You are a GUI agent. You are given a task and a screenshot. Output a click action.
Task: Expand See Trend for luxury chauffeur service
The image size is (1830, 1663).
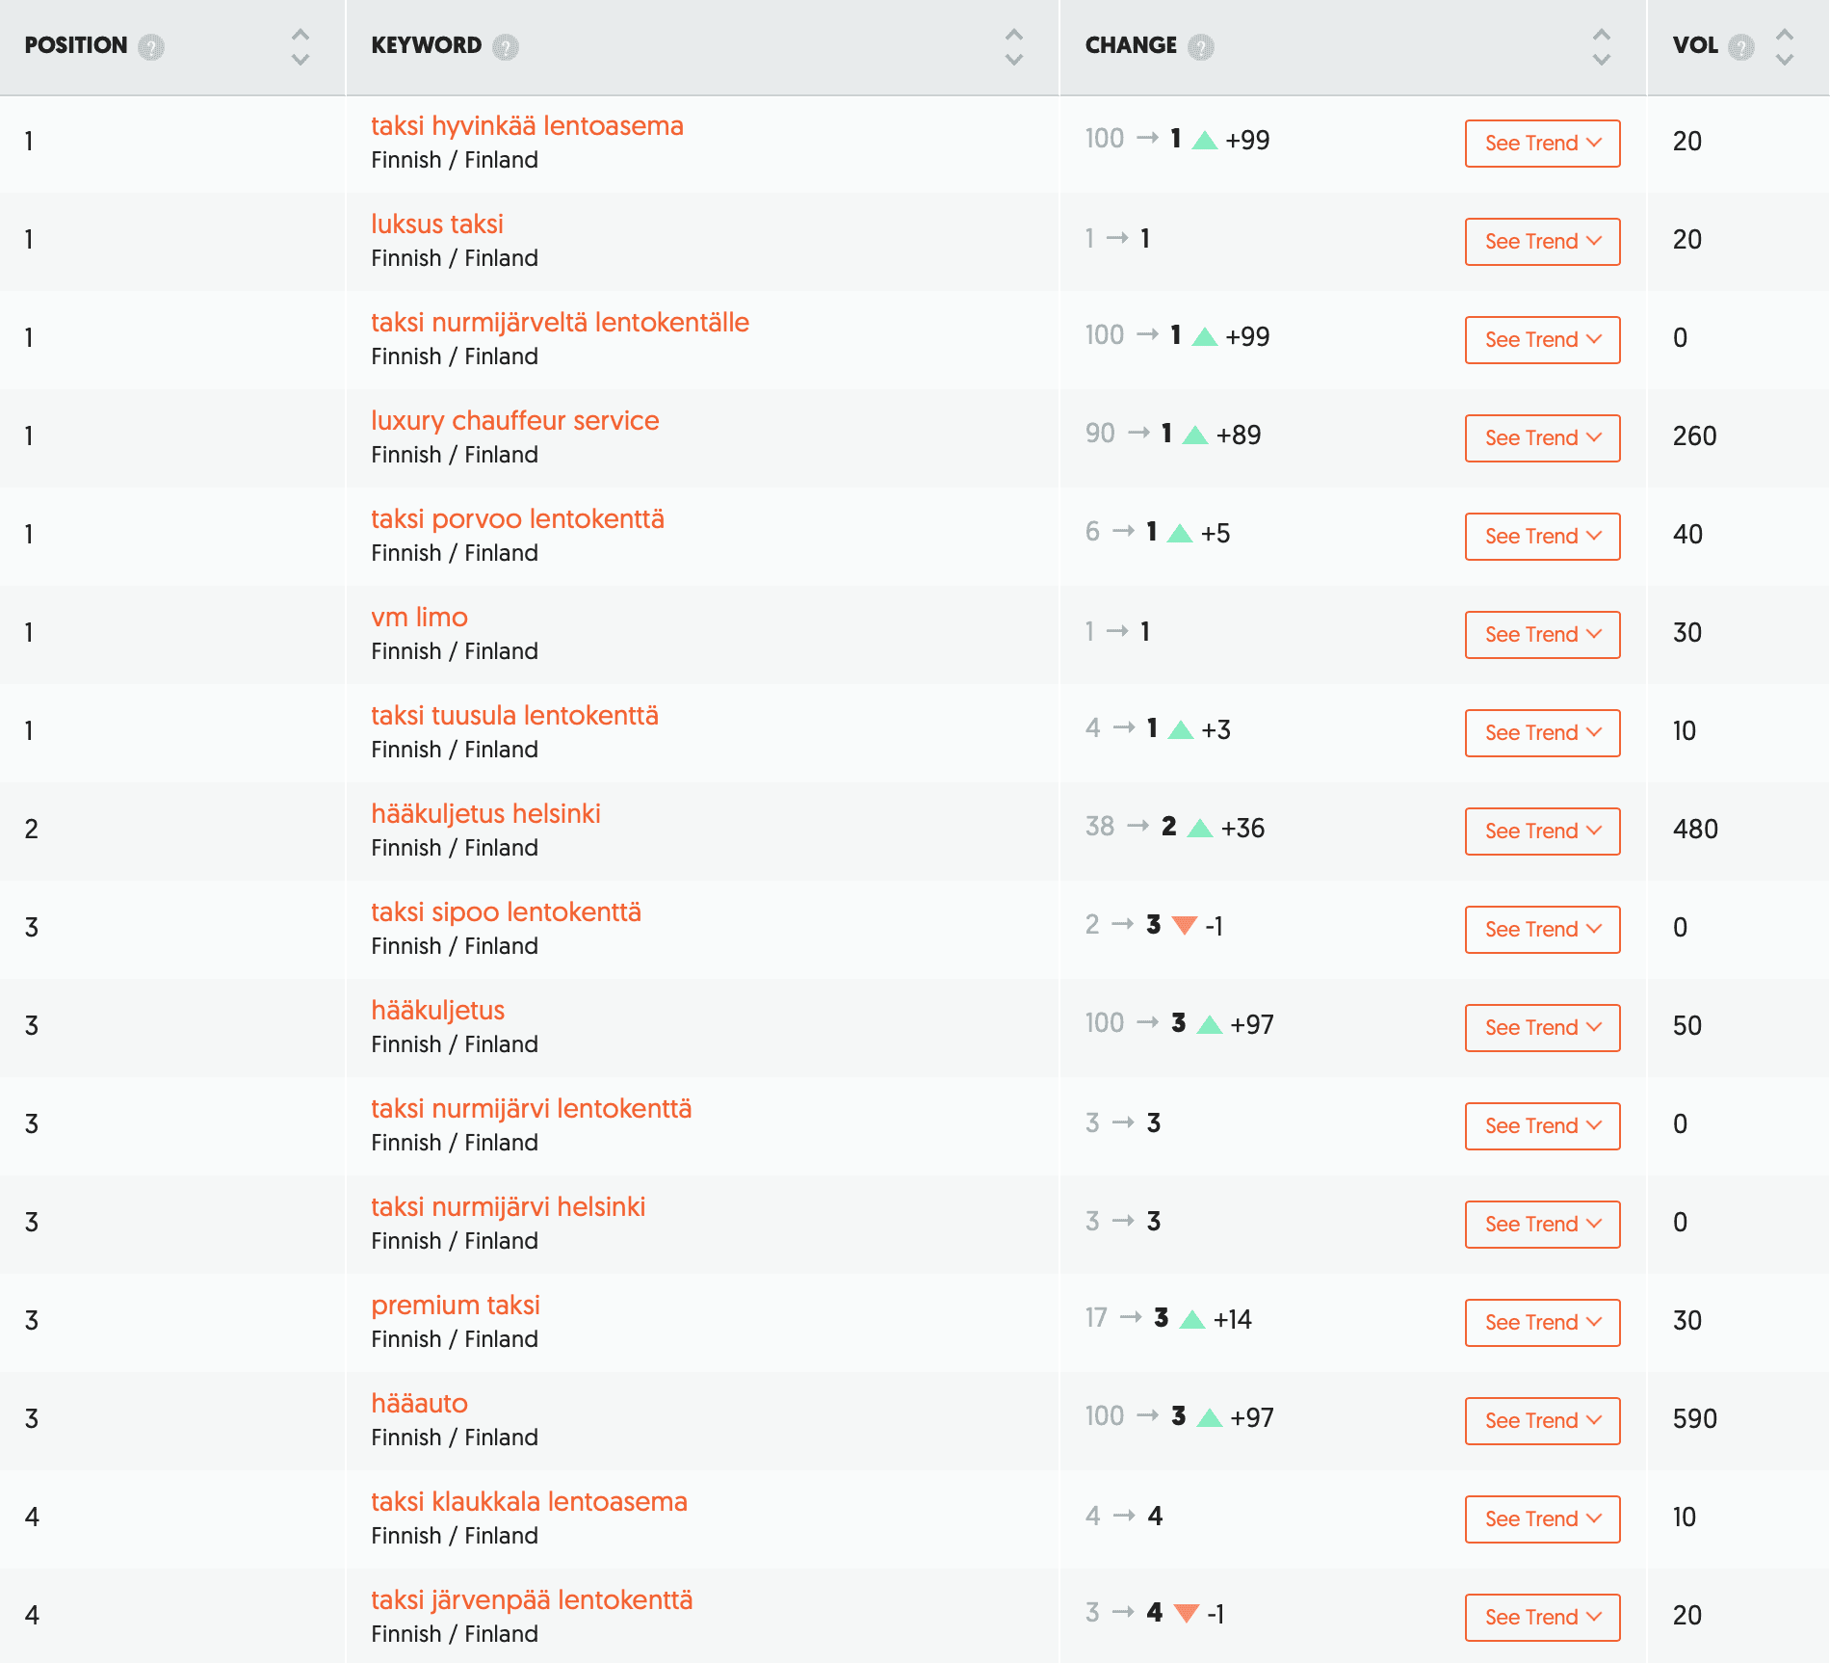pos(1542,438)
